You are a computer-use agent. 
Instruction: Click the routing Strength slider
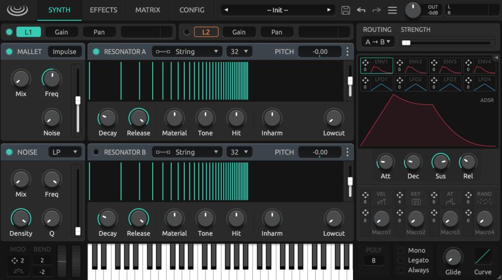tap(446, 42)
